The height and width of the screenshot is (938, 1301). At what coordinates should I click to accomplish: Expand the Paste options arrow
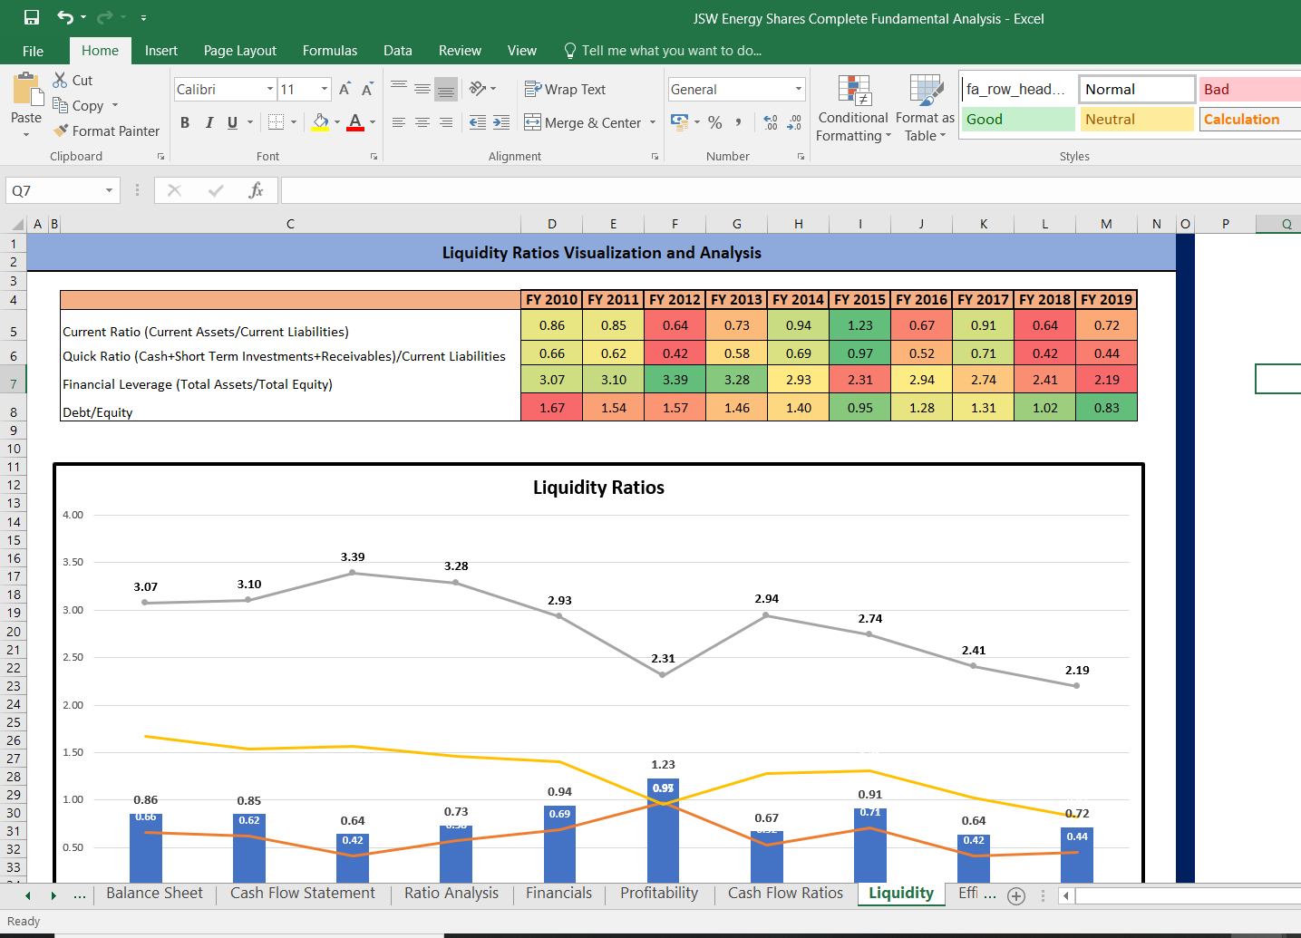[26, 135]
